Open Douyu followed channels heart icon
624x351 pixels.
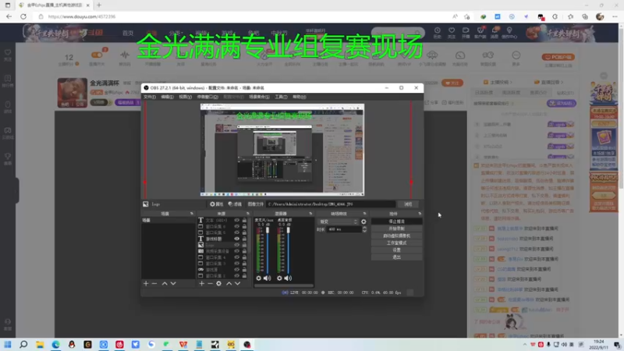click(452, 32)
